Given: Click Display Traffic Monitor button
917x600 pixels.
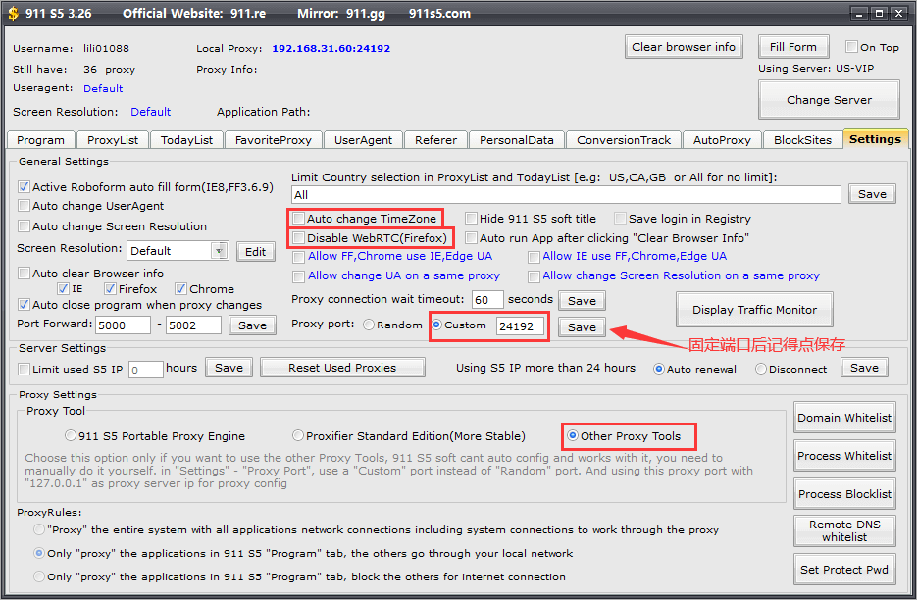Looking at the screenshot, I should click(754, 310).
